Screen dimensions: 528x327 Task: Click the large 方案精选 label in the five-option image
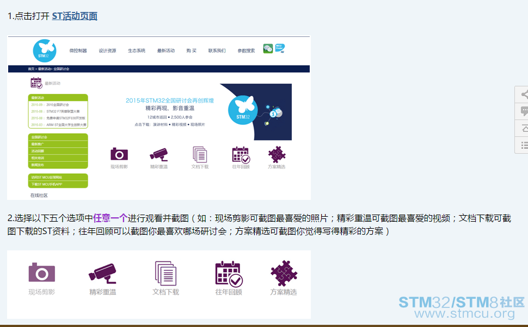(x=284, y=292)
